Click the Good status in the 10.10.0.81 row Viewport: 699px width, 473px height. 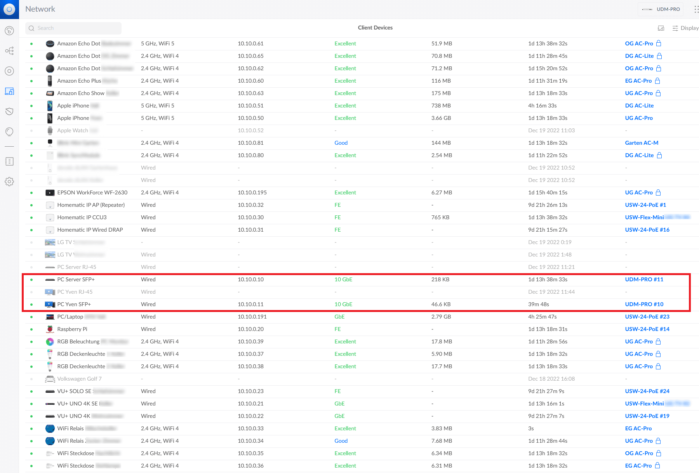(x=341, y=143)
